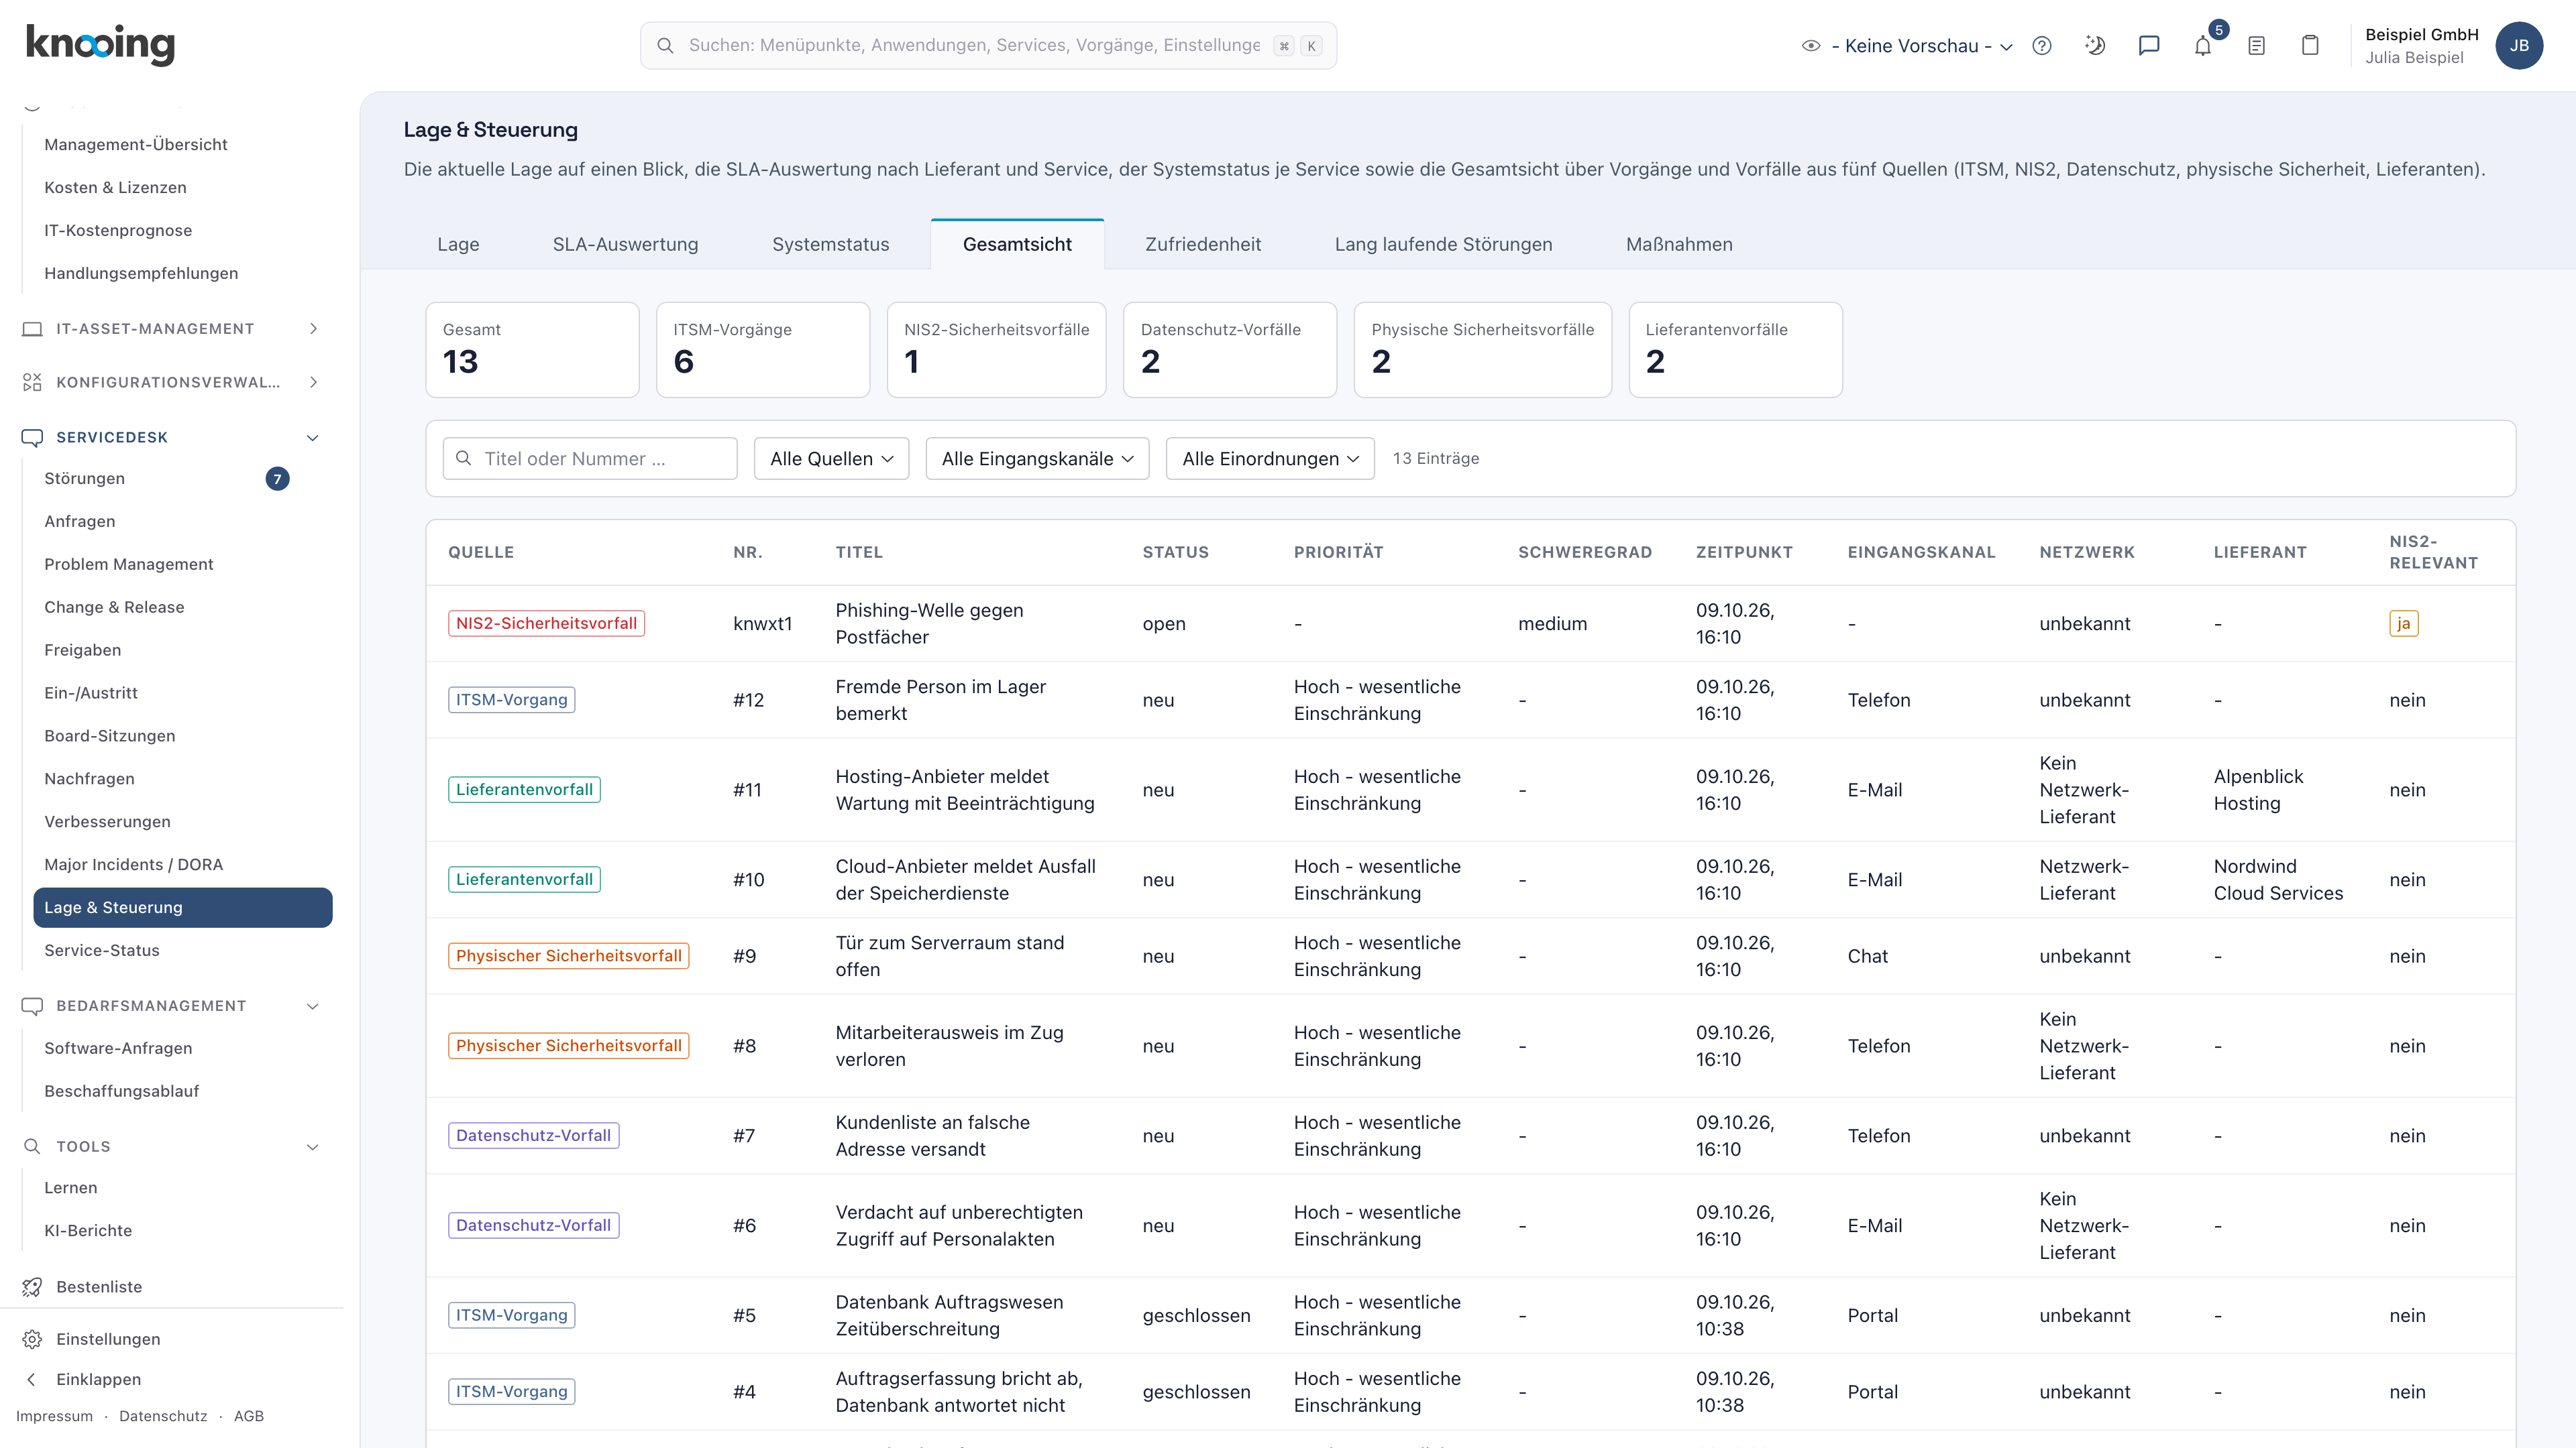
Task: Open the Datenschutz footer link
Action: coord(163,1416)
